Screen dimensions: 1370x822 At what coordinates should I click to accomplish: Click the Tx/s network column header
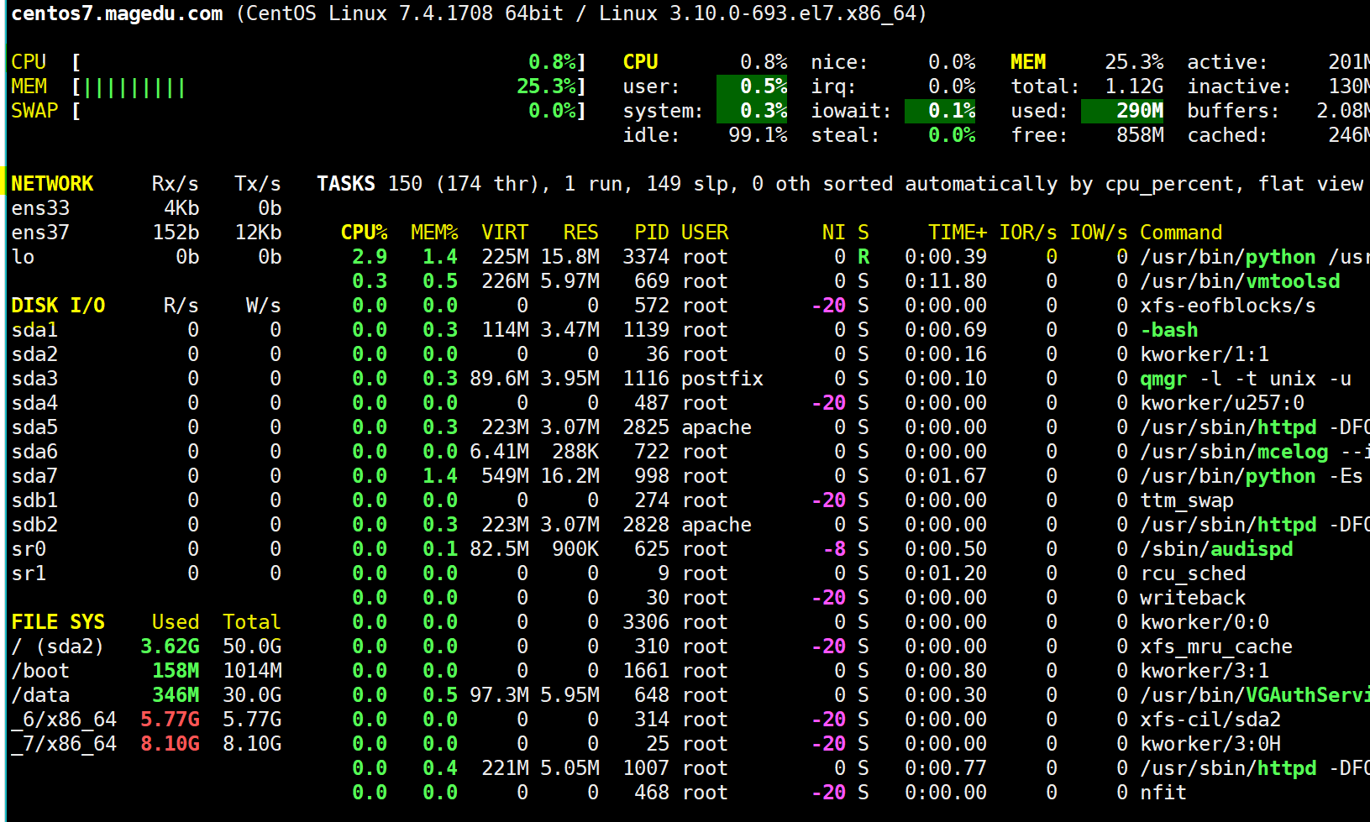pyautogui.click(x=258, y=184)
